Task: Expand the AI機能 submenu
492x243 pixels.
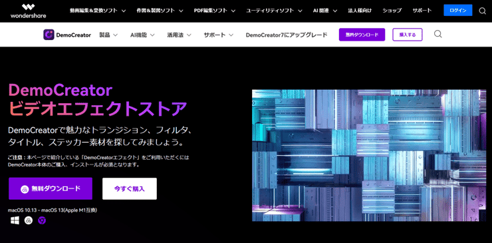Action: coord(142,35)
